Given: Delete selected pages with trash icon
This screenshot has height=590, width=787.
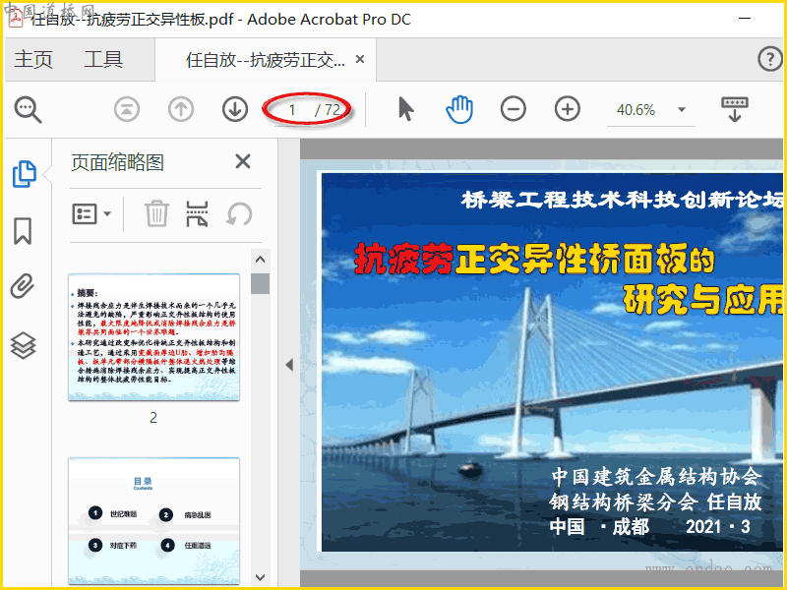Looking at the screenshot, I should pyautogui.click(x=156, y=214).
